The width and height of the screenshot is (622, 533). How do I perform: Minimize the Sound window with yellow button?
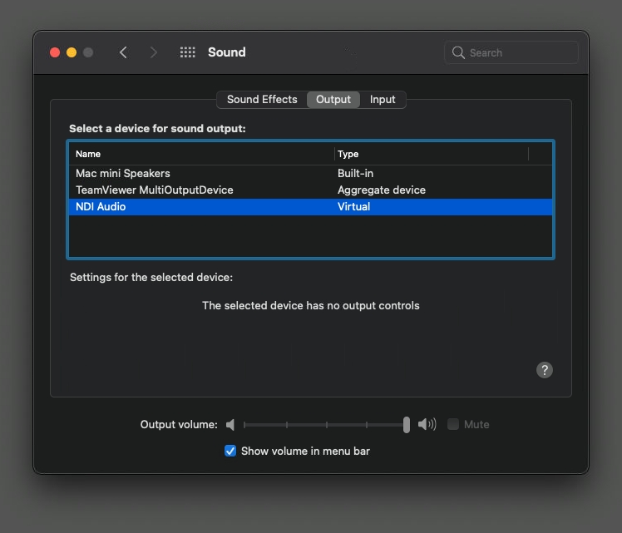pyautogui.click(x=72, y=52)
